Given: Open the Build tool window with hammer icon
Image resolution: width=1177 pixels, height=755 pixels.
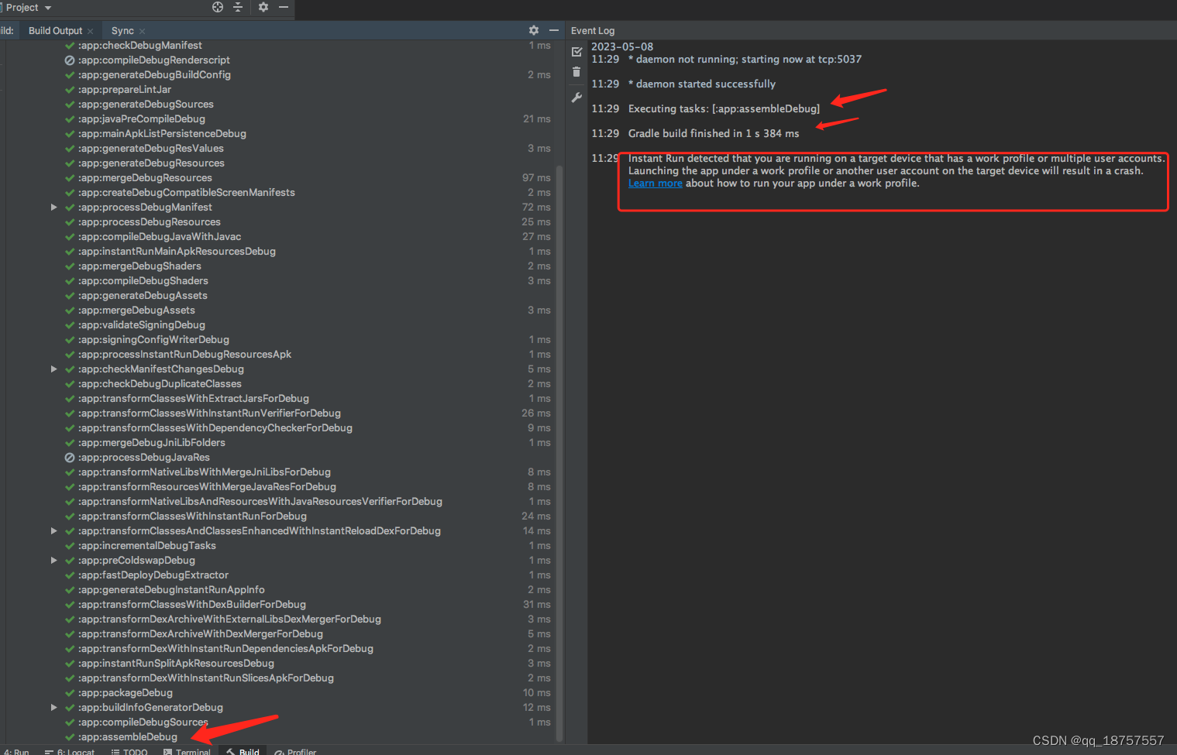Looking at the screenshot, I should click(244, 751).
